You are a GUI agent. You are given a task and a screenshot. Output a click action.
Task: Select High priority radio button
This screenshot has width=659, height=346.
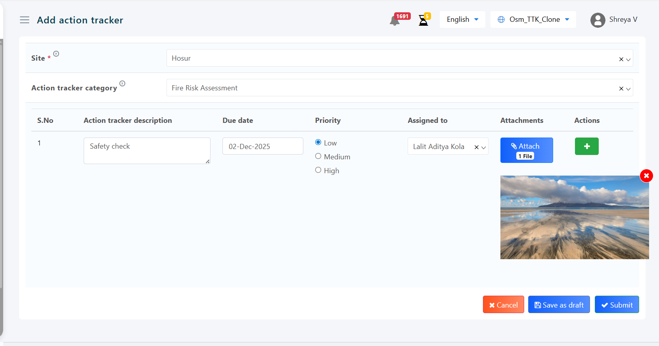pos(318,170)
